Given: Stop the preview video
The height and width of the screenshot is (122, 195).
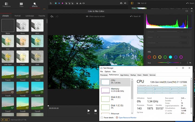Looking at the screenshot, I should pyautogui.click(x=96, y=111).
